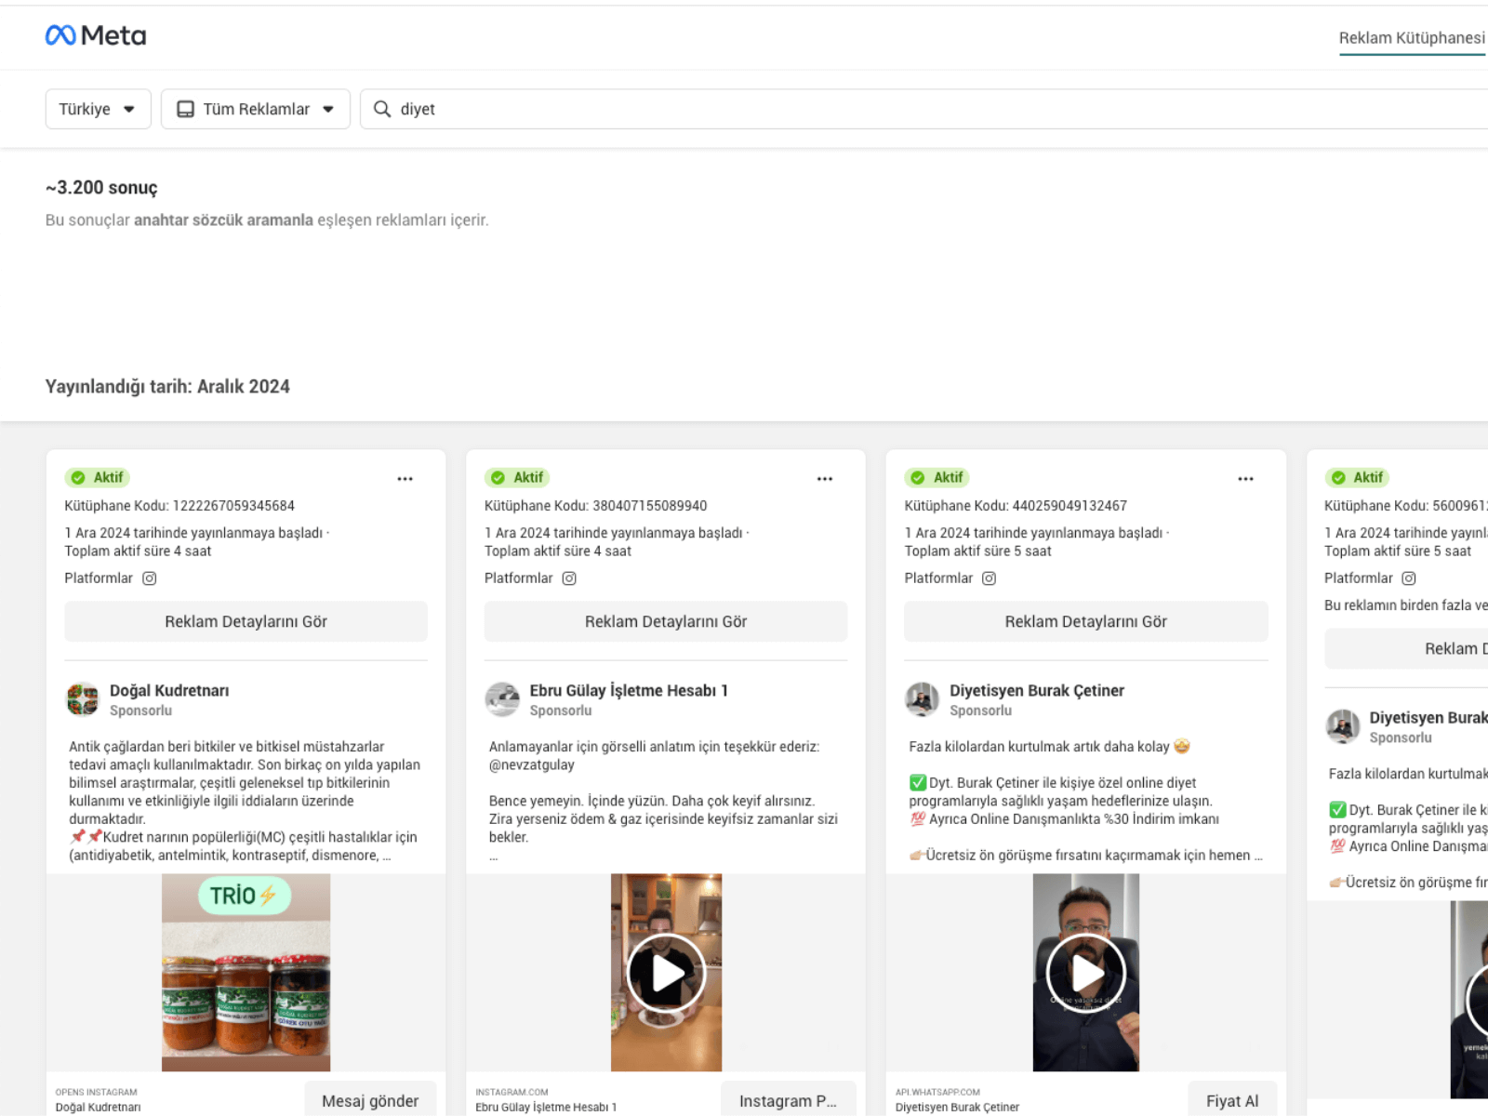
Task: Open Diyetisyen Burak Çetiner name link in third card
Action: [1037, 691]
